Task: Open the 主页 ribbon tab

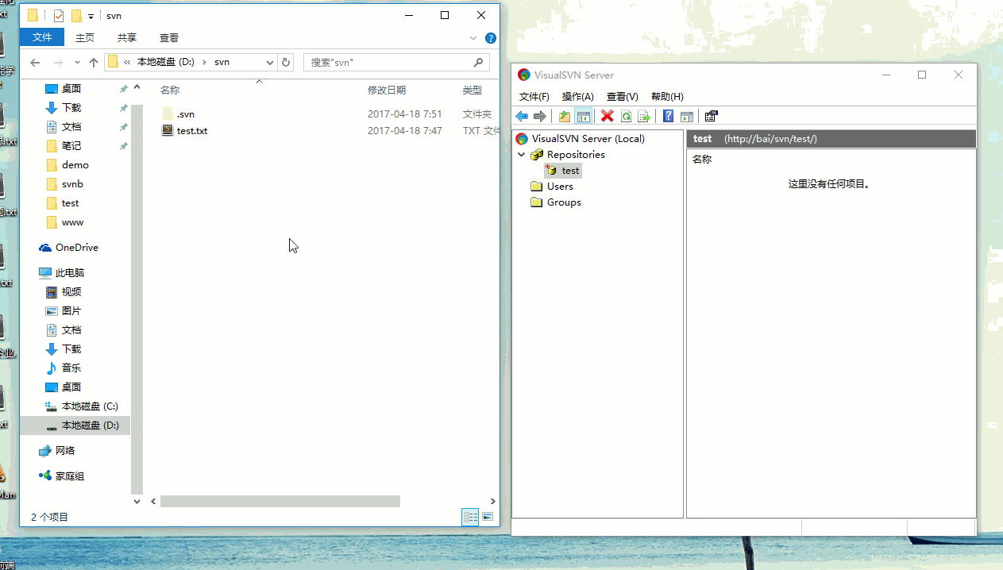Action: click(x=85, y=37)
